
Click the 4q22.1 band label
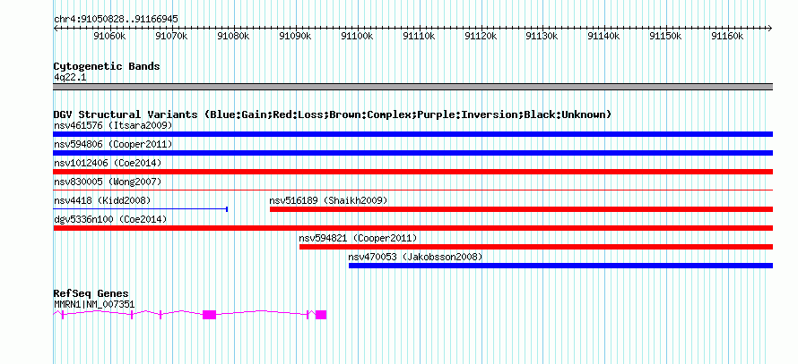70,77
